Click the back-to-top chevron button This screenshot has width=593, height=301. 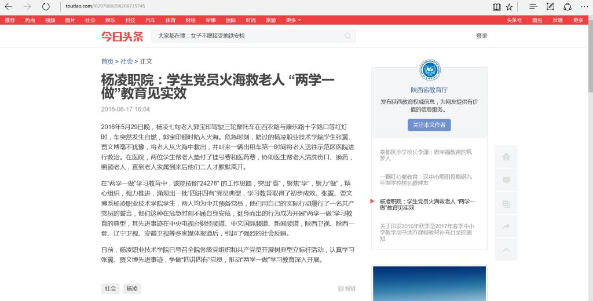(x=506, y=249)
